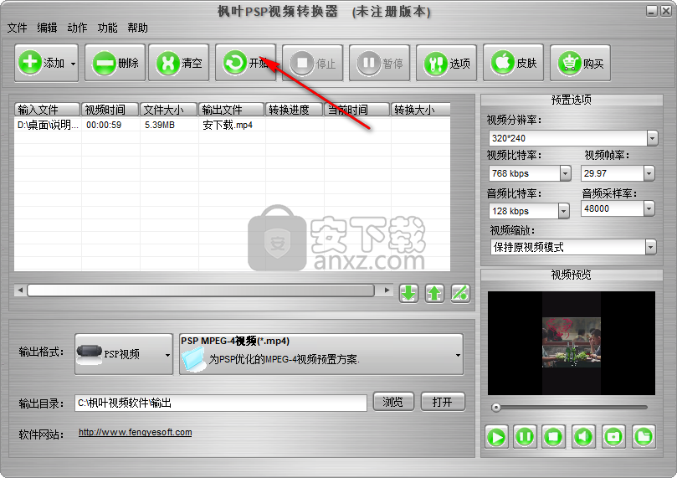
Task: Click the 删除 (Delete) toolbar button
Action: coord(115,63)
